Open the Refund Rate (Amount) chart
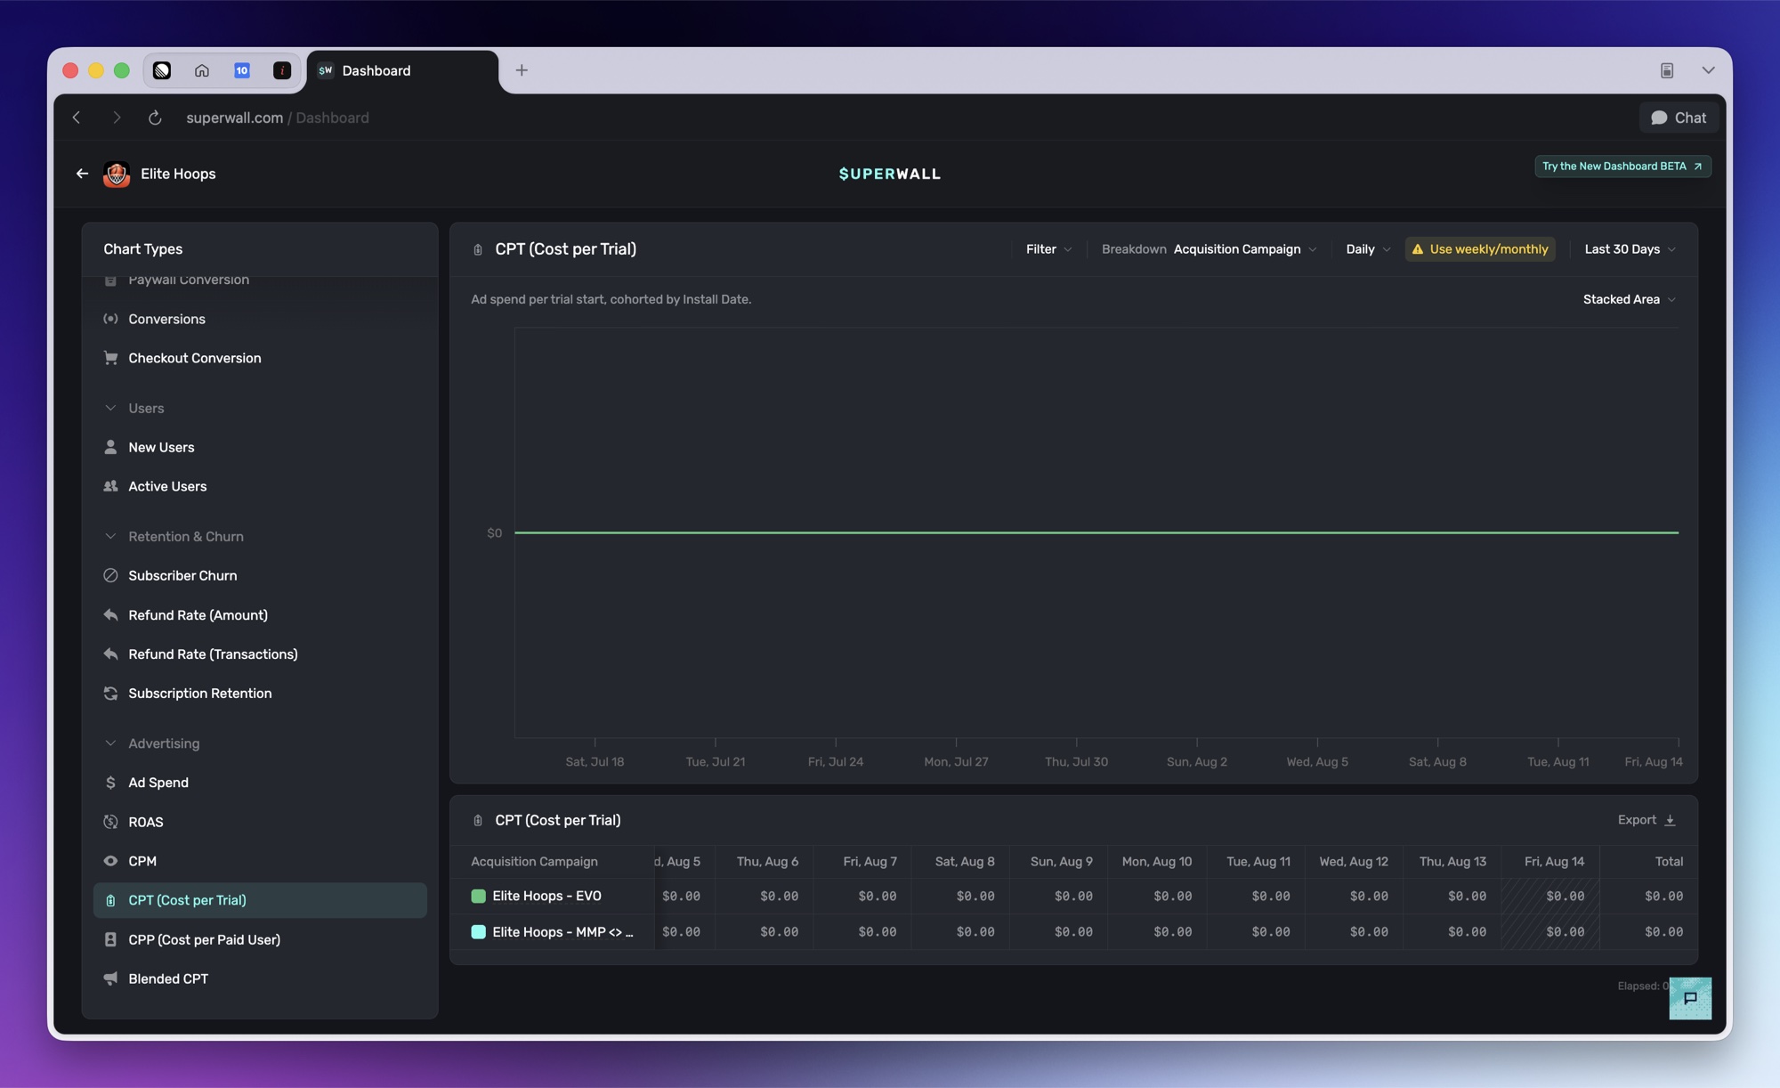Screen dimensions: 1780x1088 [198, 614]
